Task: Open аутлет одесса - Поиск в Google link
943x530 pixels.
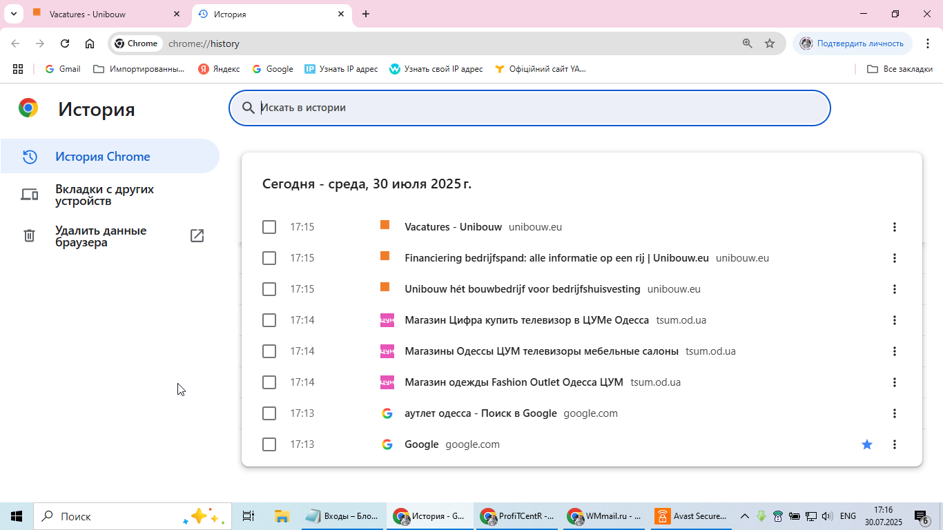Action: point(480,413)
